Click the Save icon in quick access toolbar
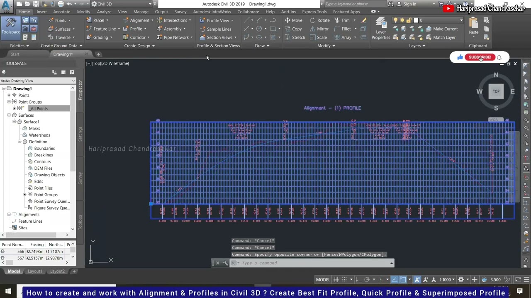 tap(36, 4)
